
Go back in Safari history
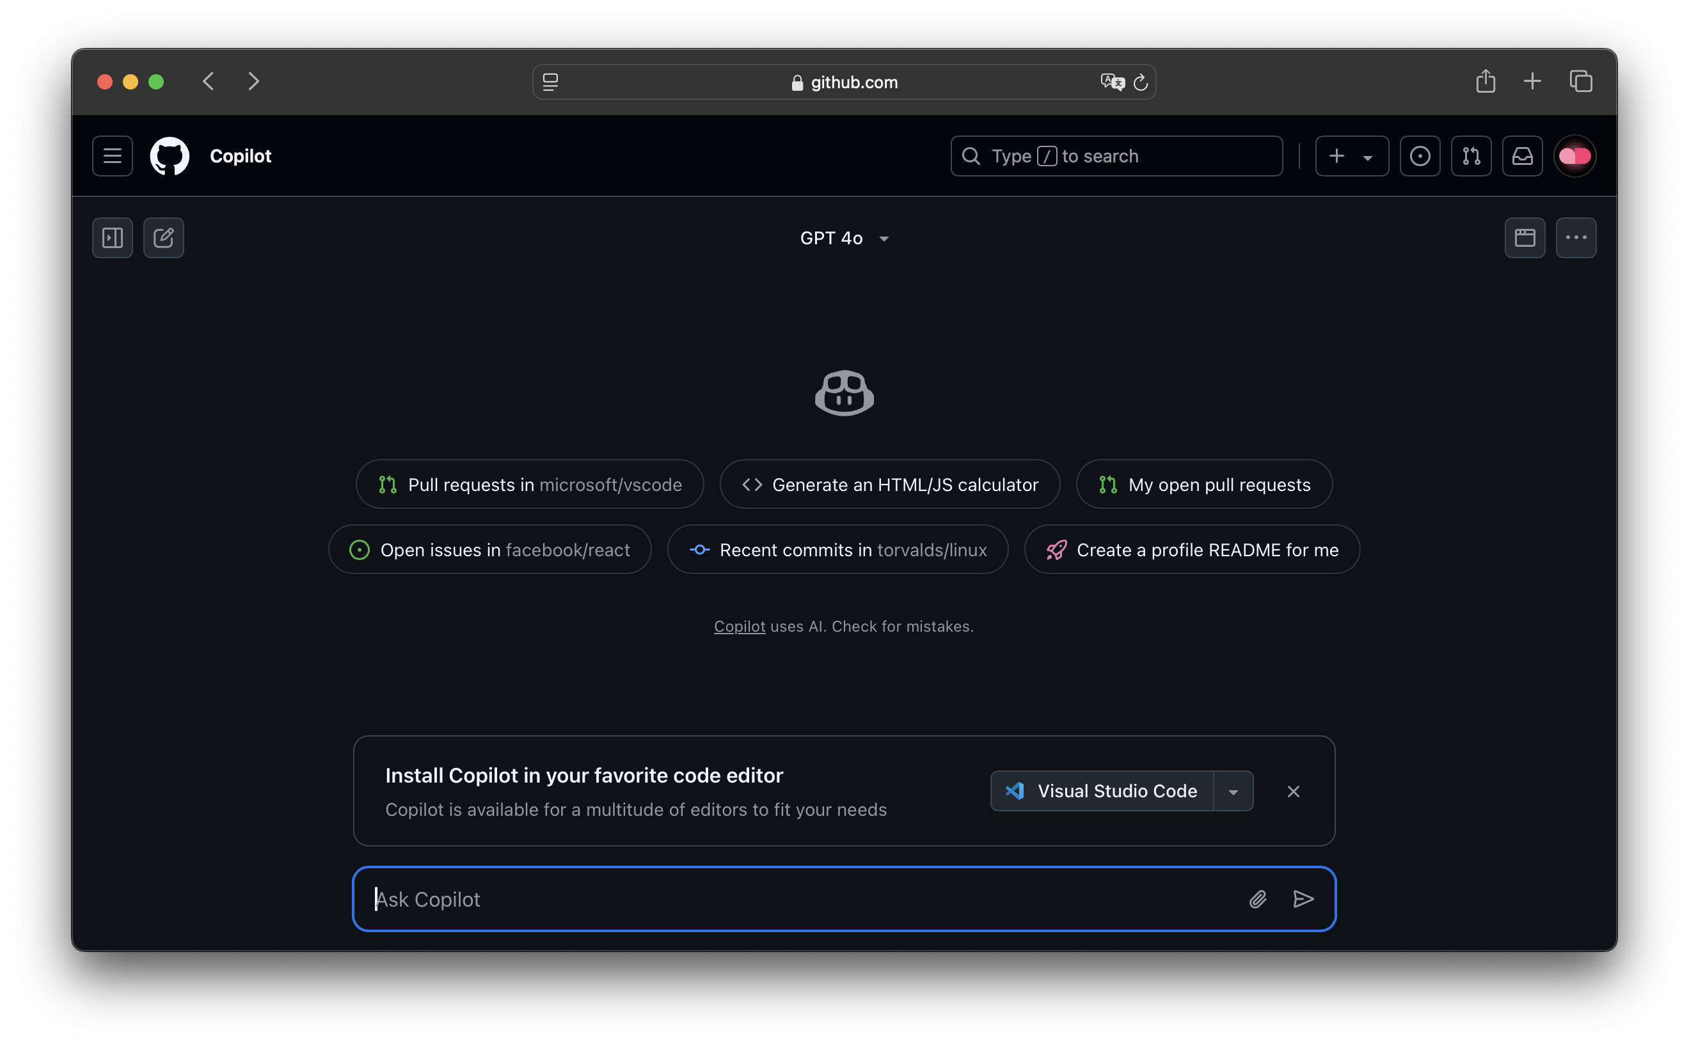(x=209, y=82)
